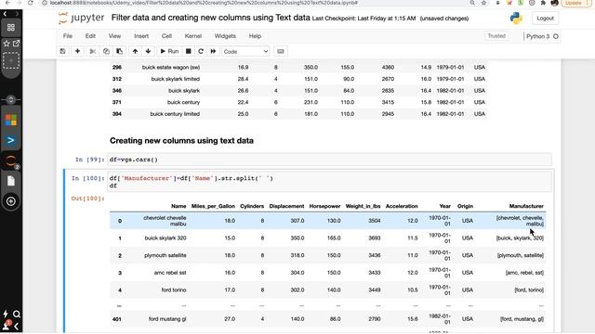Click the notebook title to rename it

pos(211,18)
